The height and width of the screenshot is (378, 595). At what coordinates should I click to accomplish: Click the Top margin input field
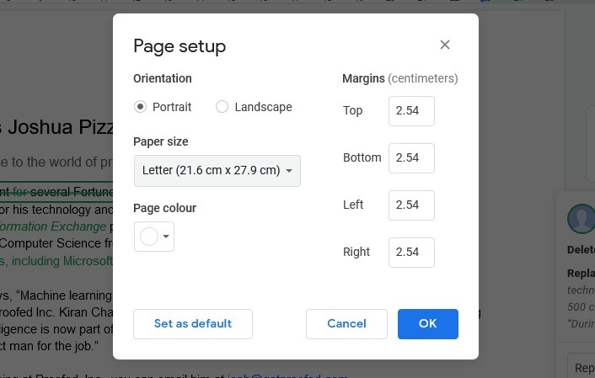click(x=411, y=111)
